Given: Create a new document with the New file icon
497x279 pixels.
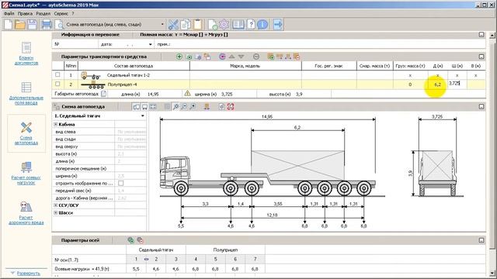Looking at the screenshot, I should coord(9,24).
